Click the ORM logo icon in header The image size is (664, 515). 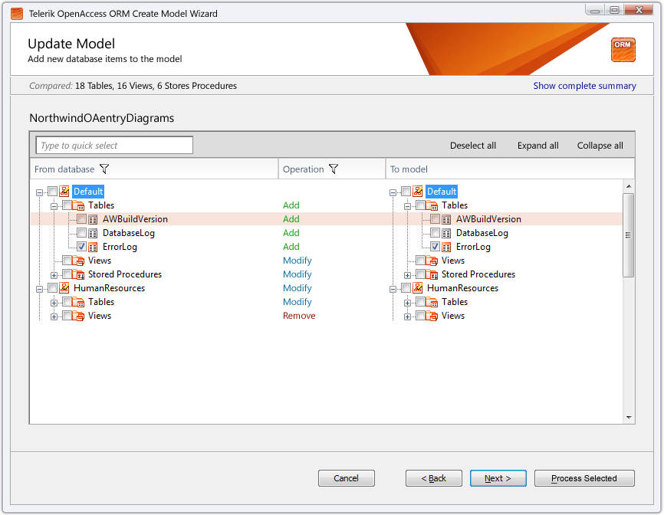pyautogui.click(x=623, y=50)
